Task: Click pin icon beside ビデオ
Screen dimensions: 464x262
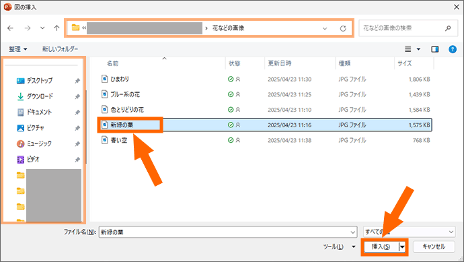Action: (x=77, y=160)
